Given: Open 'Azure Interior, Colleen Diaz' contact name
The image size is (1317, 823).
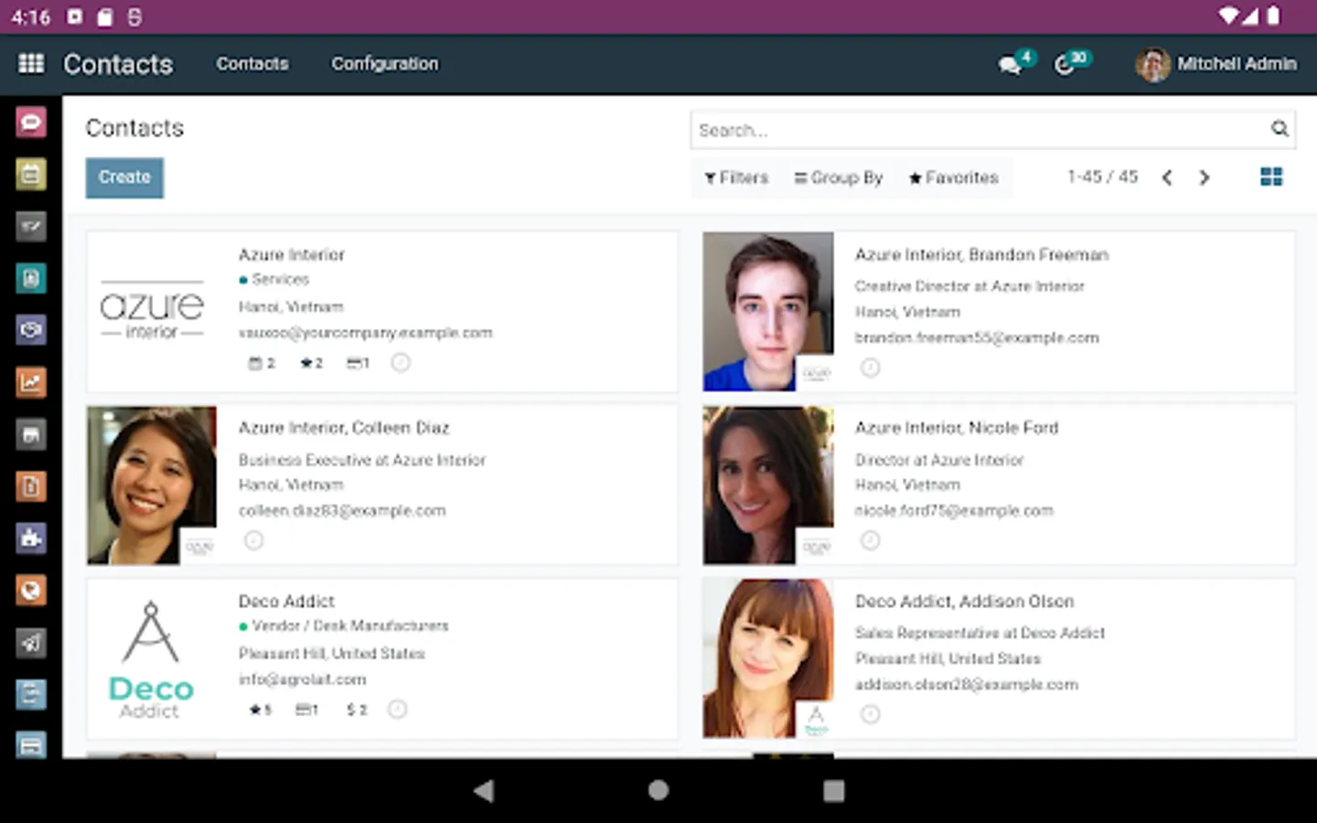Looking at the screenshot, I should (x=344, y=428).
